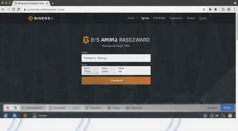Click the second gear icon in bottom tray

(212, 115)
